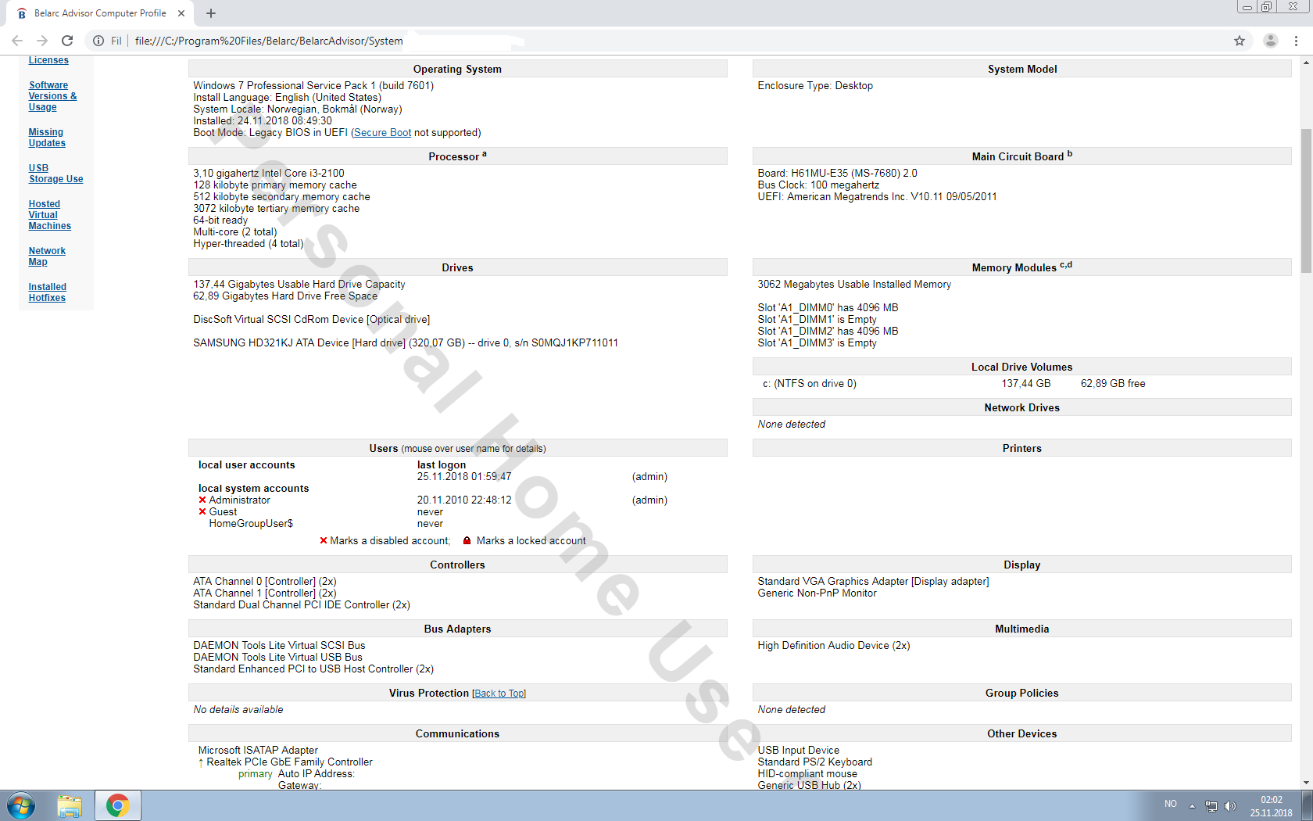The height and width of the screenshot is (821, 1313).
Task: Click the red X beside Guest account
Action: coord(202,512)
